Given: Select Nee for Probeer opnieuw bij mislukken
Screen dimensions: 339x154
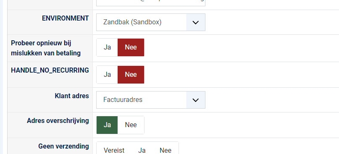Looking at the screenshot, I should click(x=131, y=47).
